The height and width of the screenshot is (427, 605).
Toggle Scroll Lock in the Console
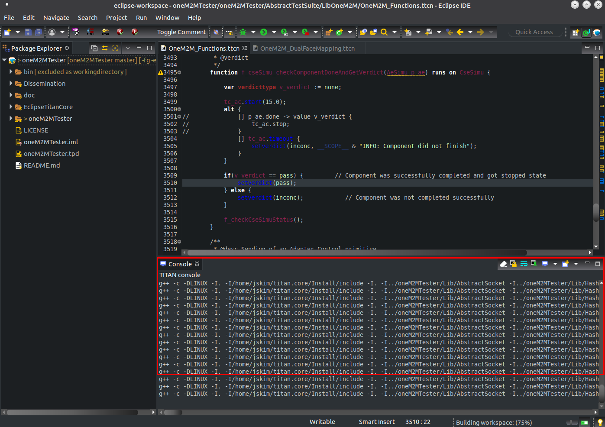point(513,264)
